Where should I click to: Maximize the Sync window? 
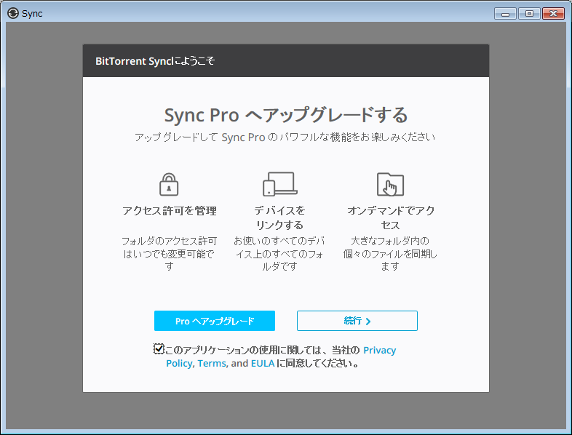coord(529,14)
